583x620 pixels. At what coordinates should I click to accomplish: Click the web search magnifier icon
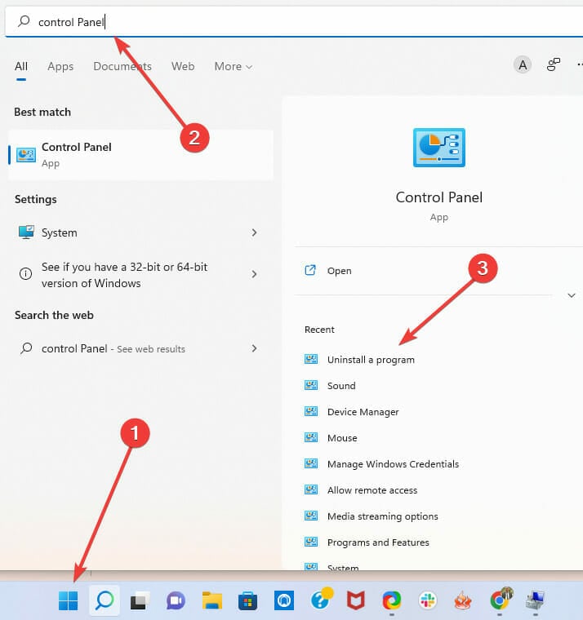pos(26,348)
